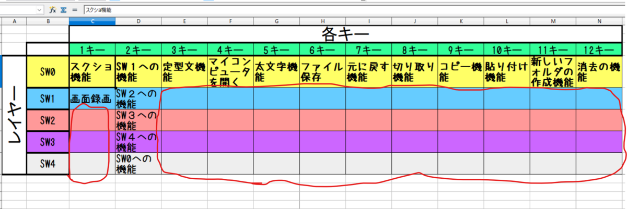Viewport: 627px width, 209px height.
Task: Select the 1キー header cell
Action: click(92, 50)
